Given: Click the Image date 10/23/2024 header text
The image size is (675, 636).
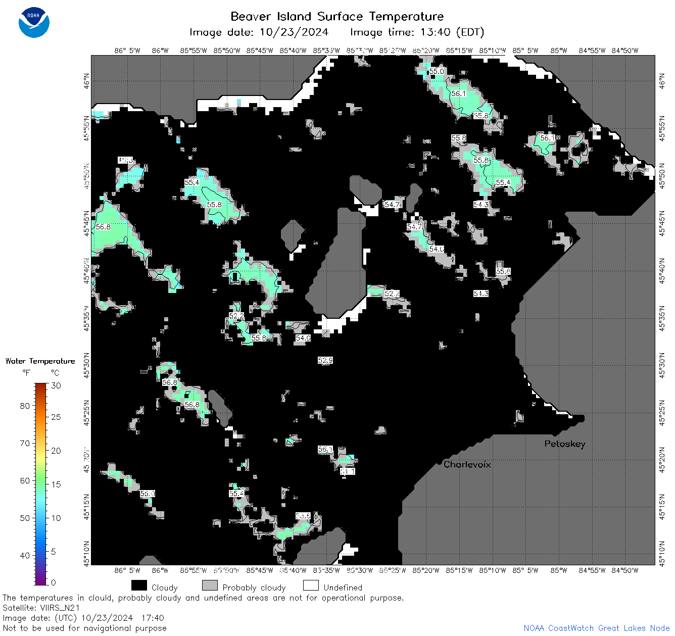Looking at the screenshot, I should coord(259,32).
